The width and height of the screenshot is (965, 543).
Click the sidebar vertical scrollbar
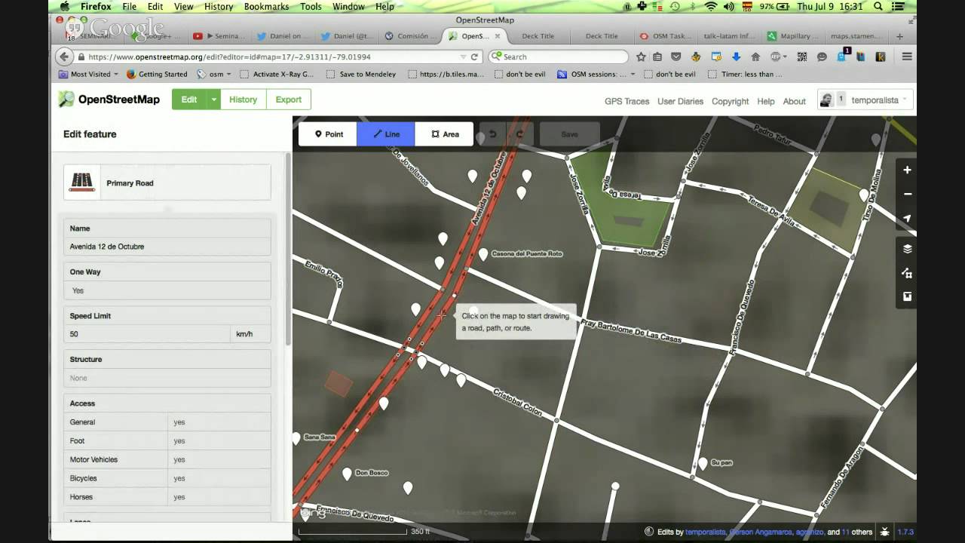pyautogui.click(x=287, y=249)
